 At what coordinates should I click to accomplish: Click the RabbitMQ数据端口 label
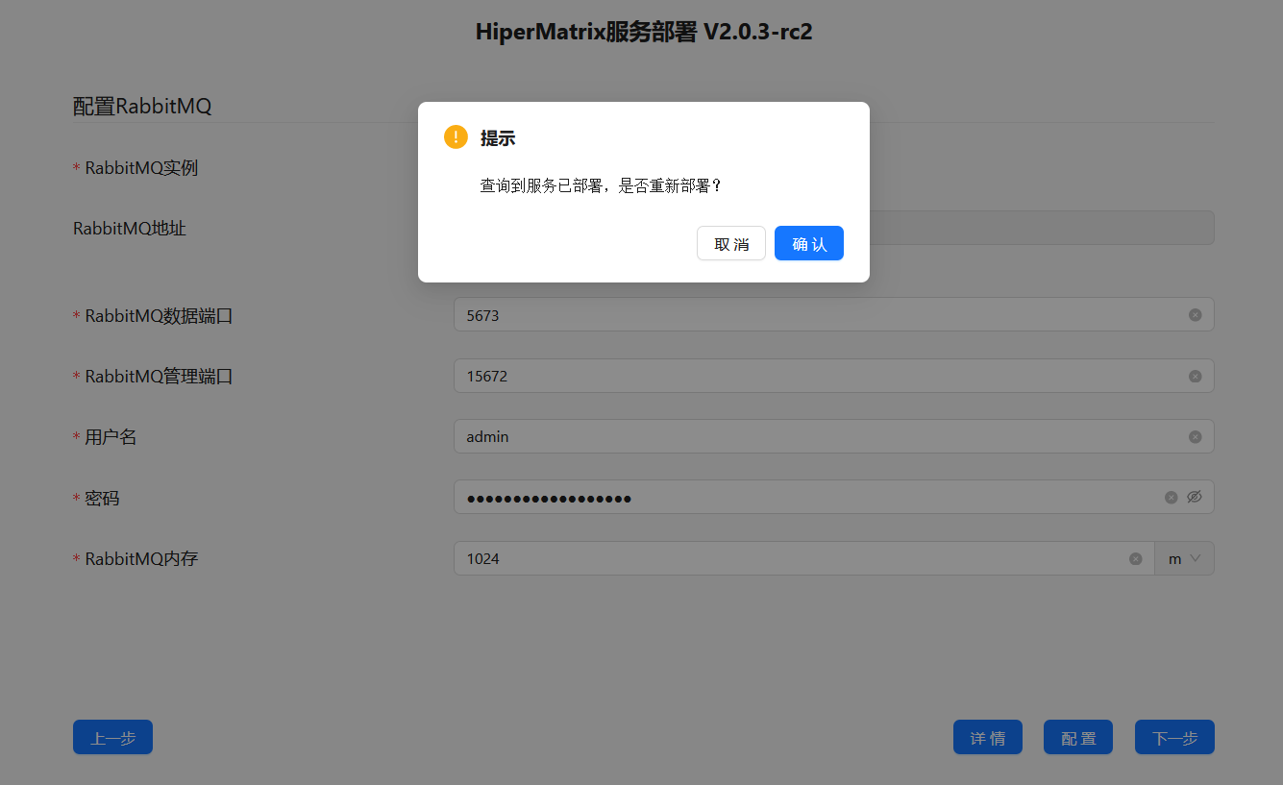point(159,315)
